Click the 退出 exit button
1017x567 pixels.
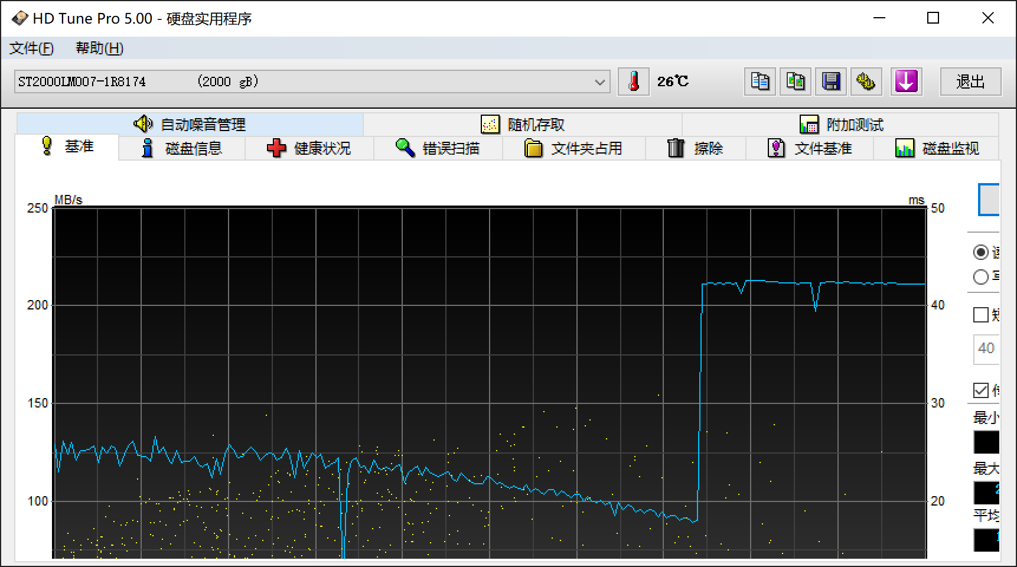[970, 82]
